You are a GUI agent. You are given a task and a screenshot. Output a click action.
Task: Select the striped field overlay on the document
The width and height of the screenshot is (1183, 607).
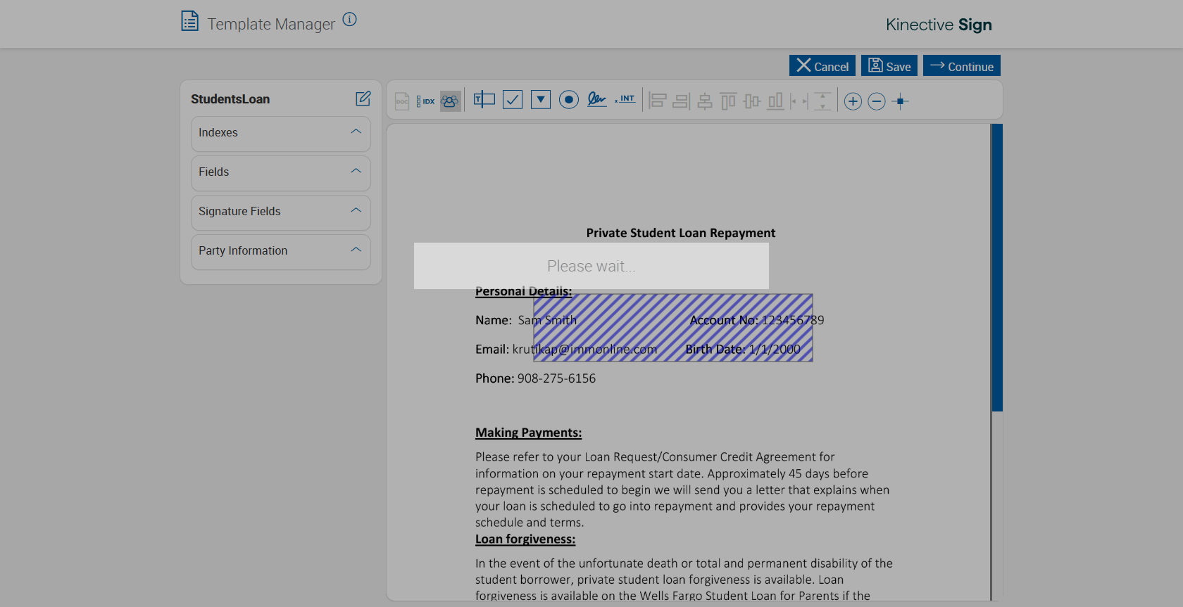coord(673,328)
